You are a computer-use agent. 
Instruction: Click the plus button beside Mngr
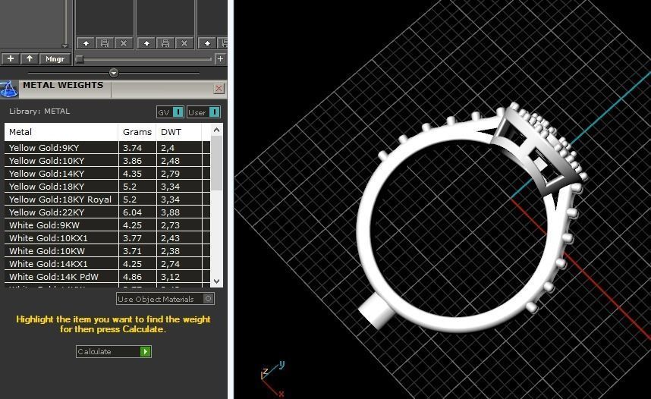[x=11, y=59]
